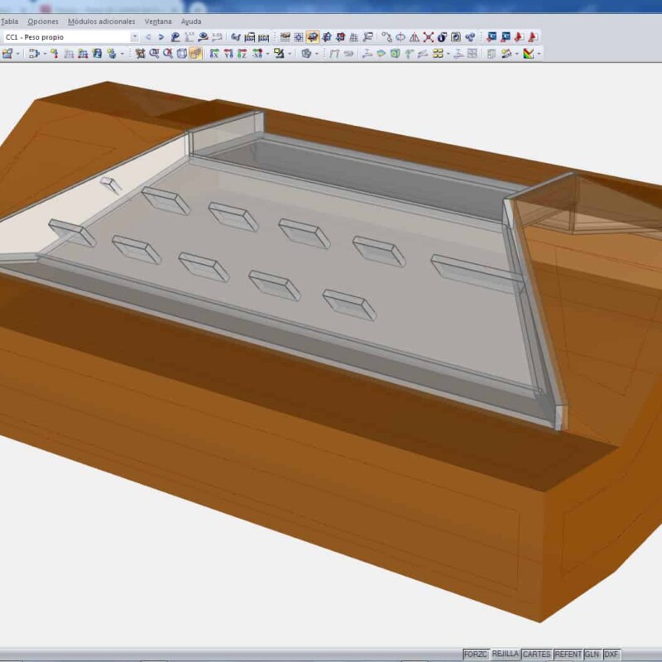Select view opposite X direction icon
This screenshot has height=662, width=662.
pos(257,54)
